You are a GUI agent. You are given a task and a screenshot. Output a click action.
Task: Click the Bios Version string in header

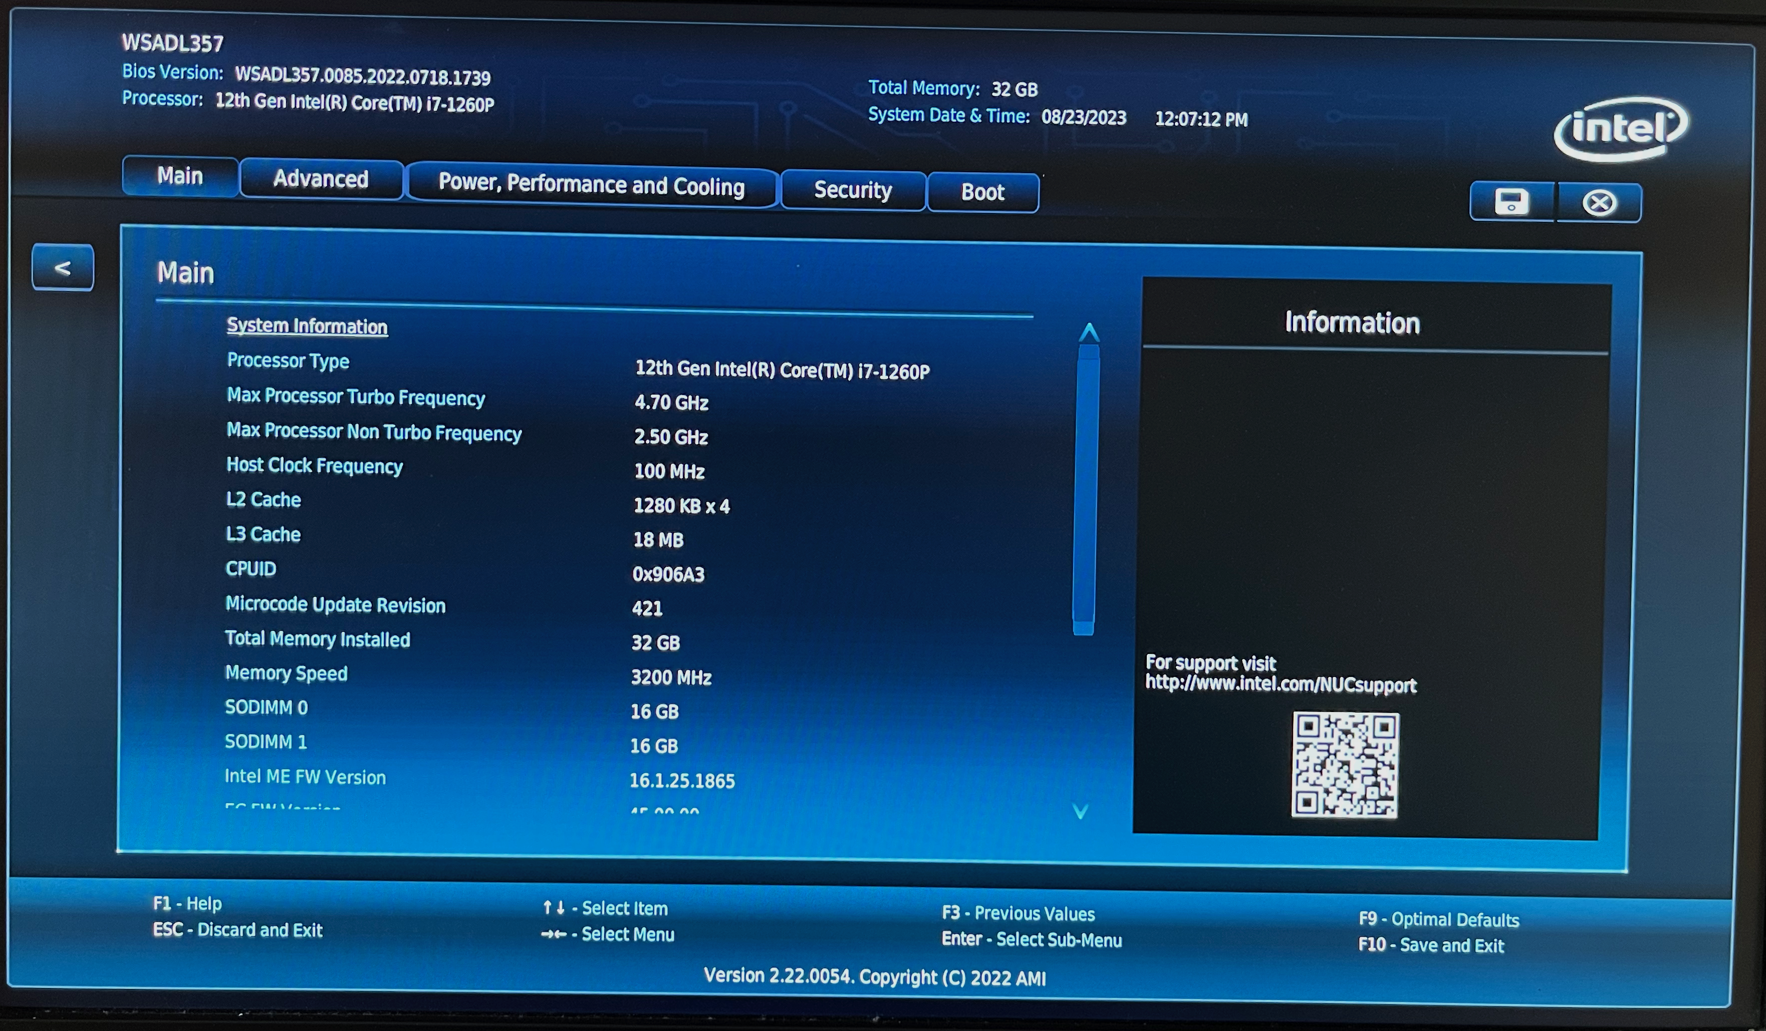click(362, 76)
